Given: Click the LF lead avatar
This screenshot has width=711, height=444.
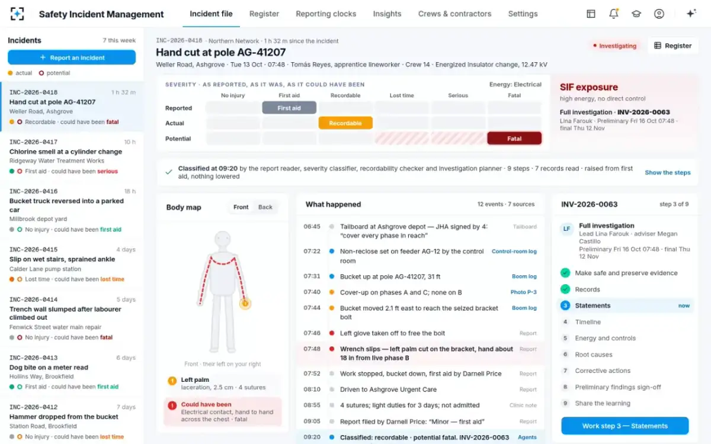Looking at the screenshot, I should [567, 229].
